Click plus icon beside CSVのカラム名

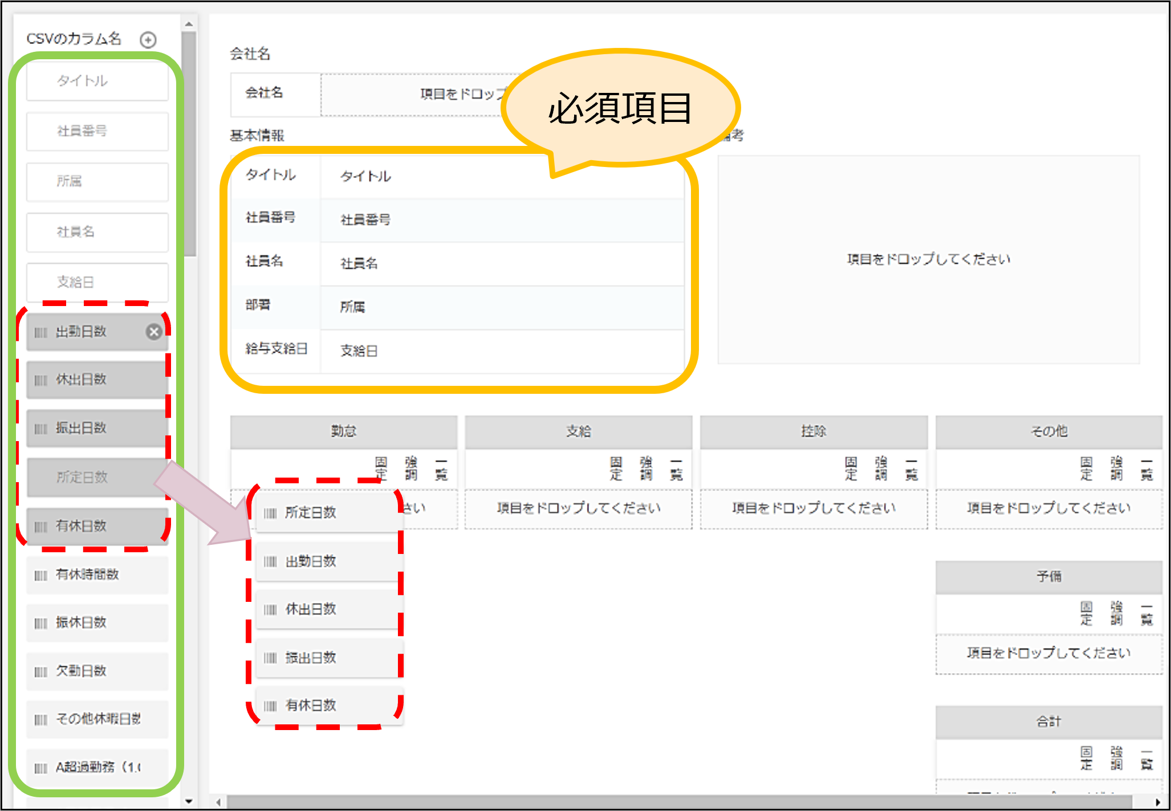(x=148, y=39)
